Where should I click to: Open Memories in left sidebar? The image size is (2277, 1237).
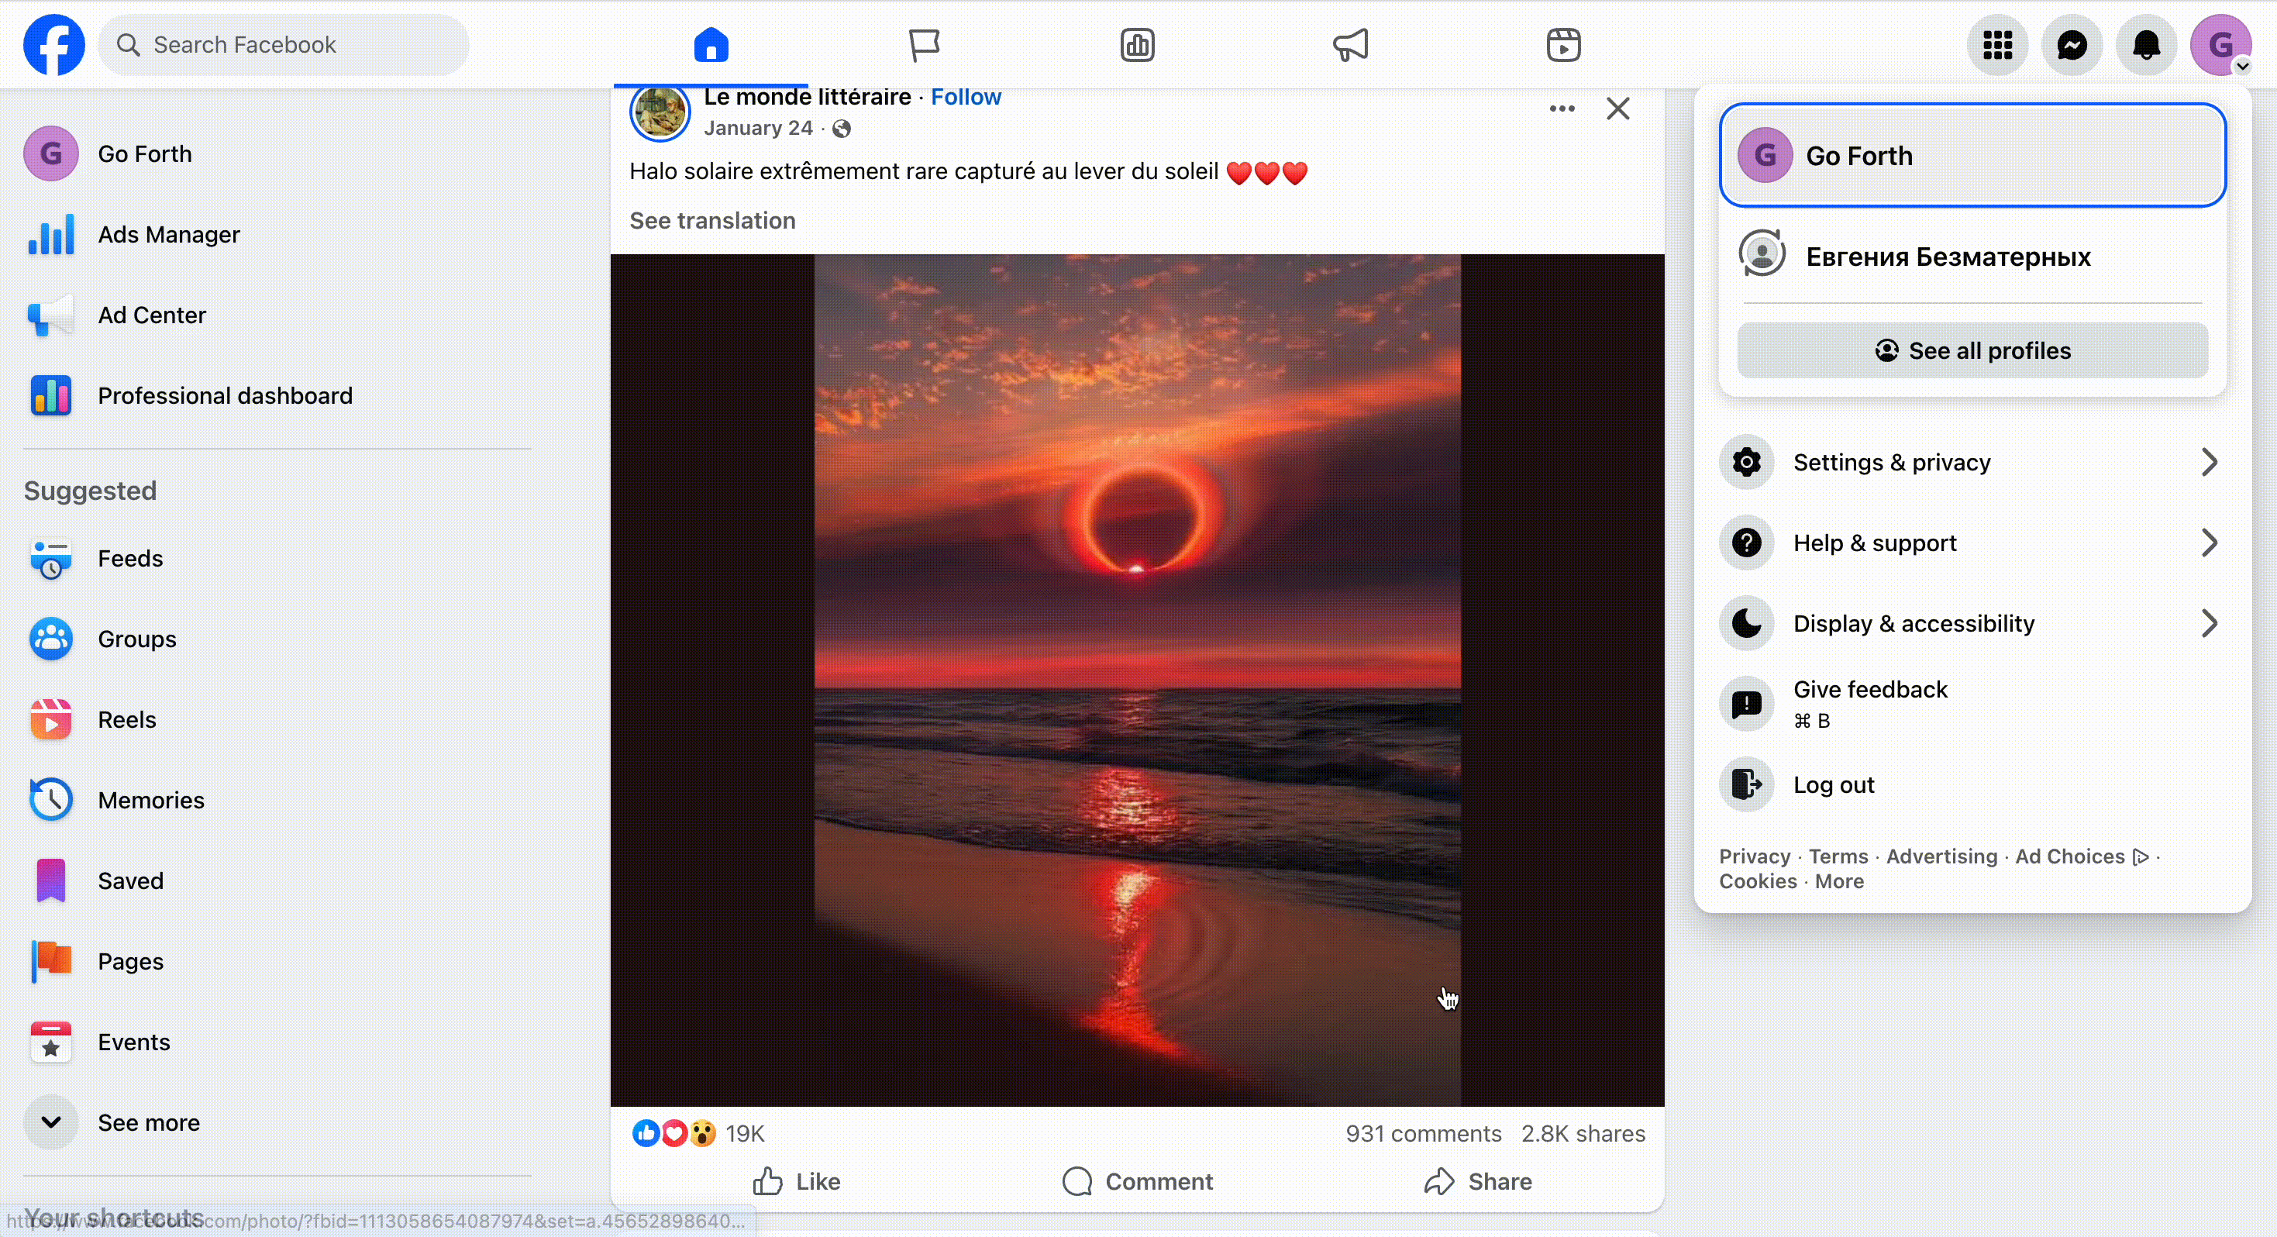point(150,800)
